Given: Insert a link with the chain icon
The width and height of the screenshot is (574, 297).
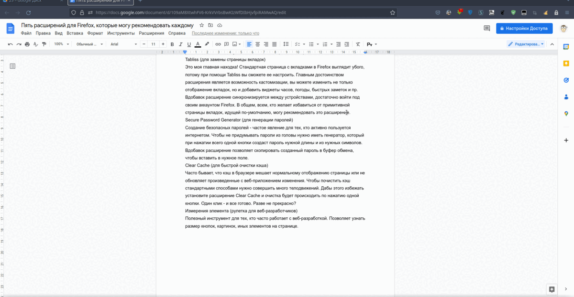Looking at the screenshot, I should tap(218, 44).
